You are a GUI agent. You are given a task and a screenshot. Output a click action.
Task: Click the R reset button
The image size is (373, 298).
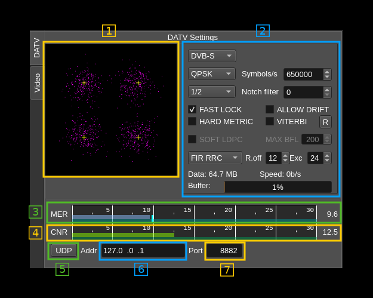click(x=325, y=122)
